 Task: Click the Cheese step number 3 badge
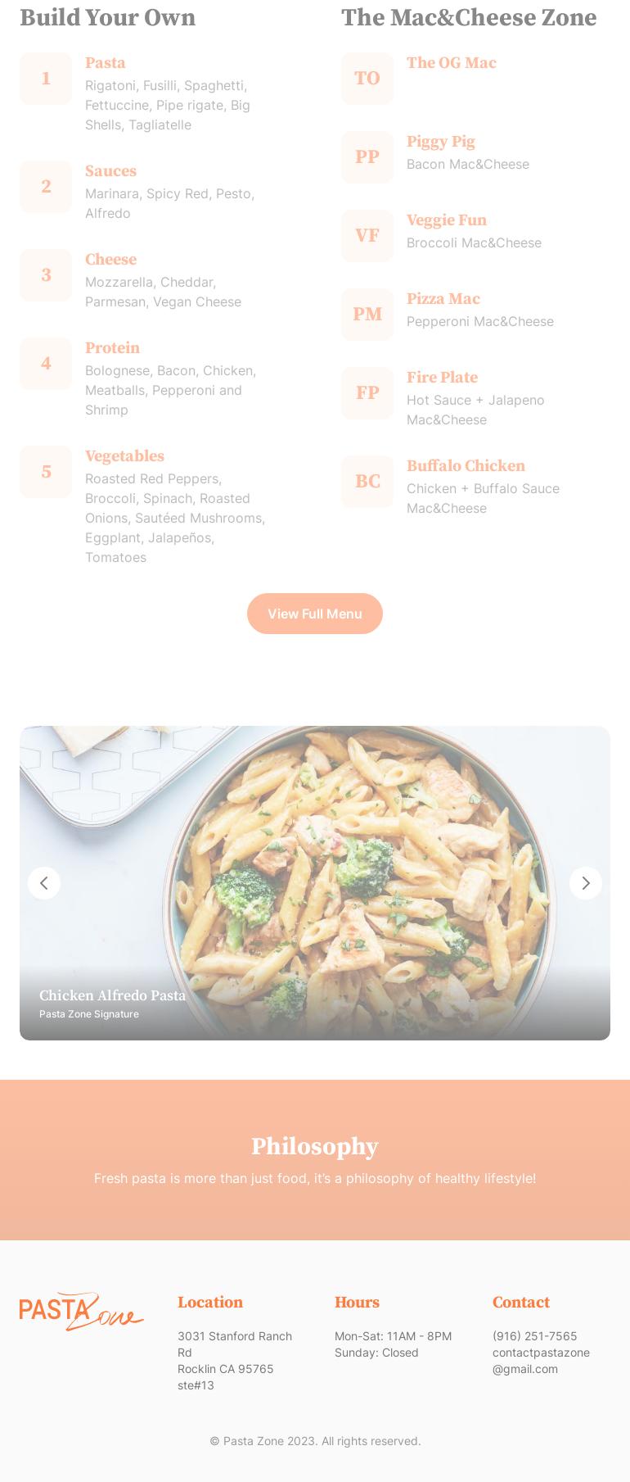coord(46,275)
